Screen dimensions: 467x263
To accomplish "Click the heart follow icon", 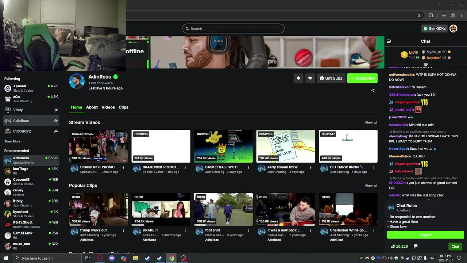I will pos(310,78).
